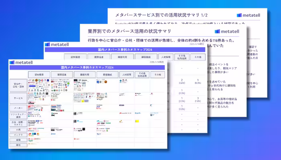The width and height of the screenshot is (281, 160).
Task: Click the その他 社内活用 header on the second slide
Action: 182,57
